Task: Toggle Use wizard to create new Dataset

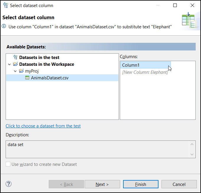Action: coord(8,164)
